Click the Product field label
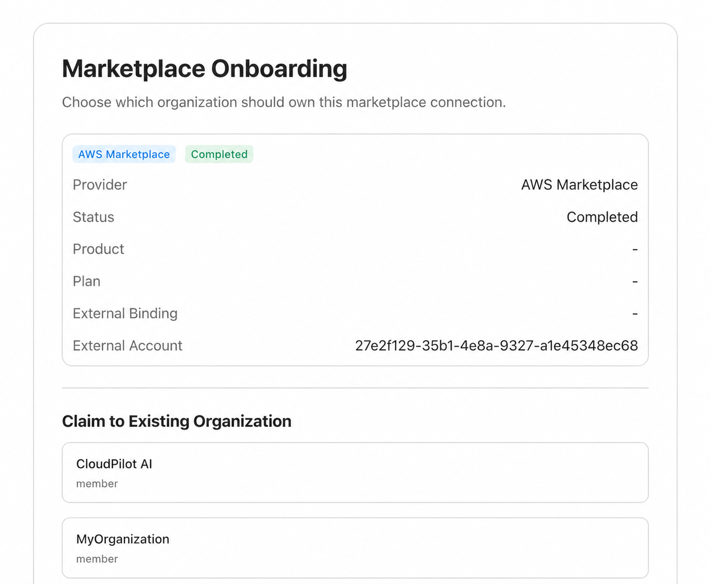 (99, 249)
